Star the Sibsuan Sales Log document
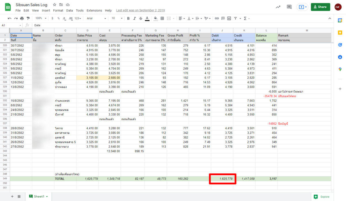346x201 pixels. coord(55,5)
